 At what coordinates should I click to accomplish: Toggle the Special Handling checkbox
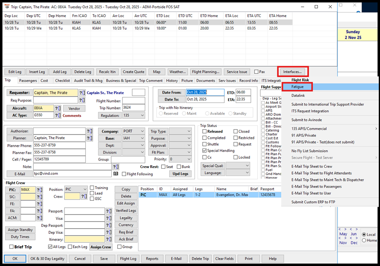click(x=204, y=151)
